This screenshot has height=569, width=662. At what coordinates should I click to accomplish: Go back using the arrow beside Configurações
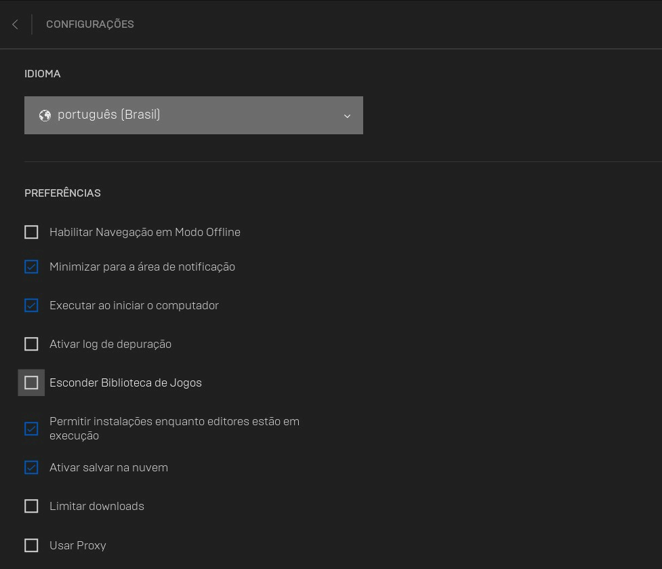15,24
